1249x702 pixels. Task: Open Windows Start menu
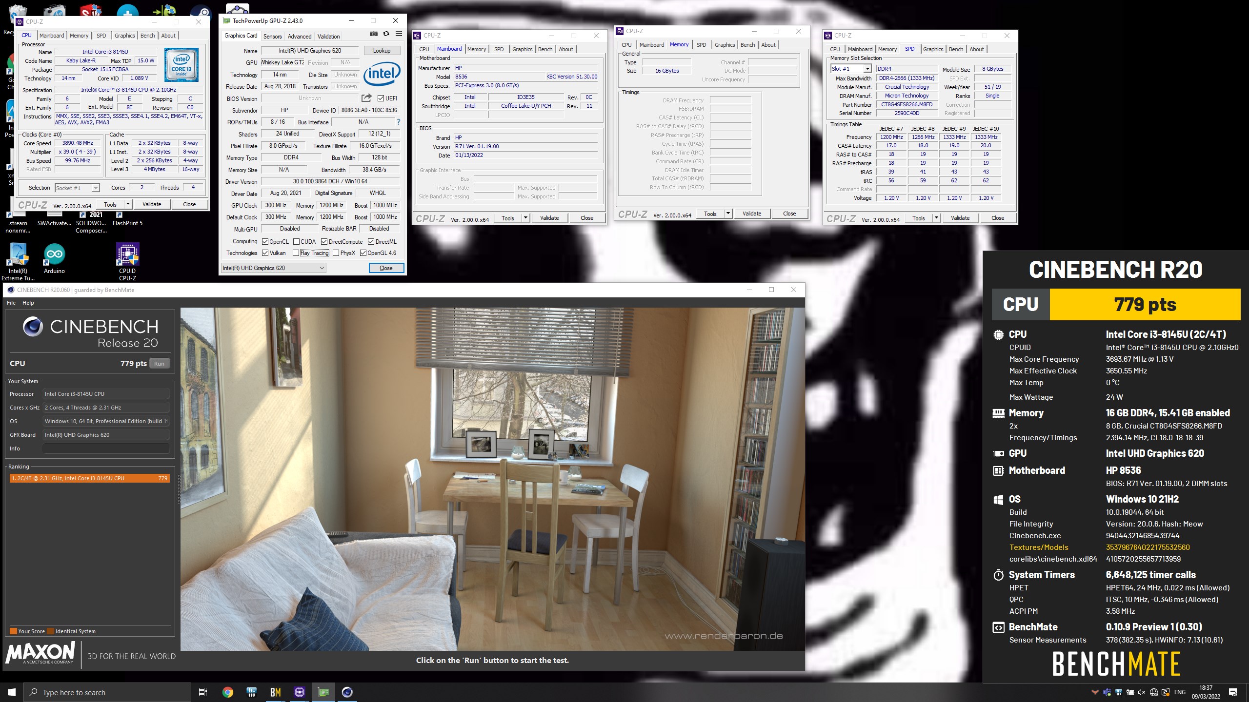(12, 692)
